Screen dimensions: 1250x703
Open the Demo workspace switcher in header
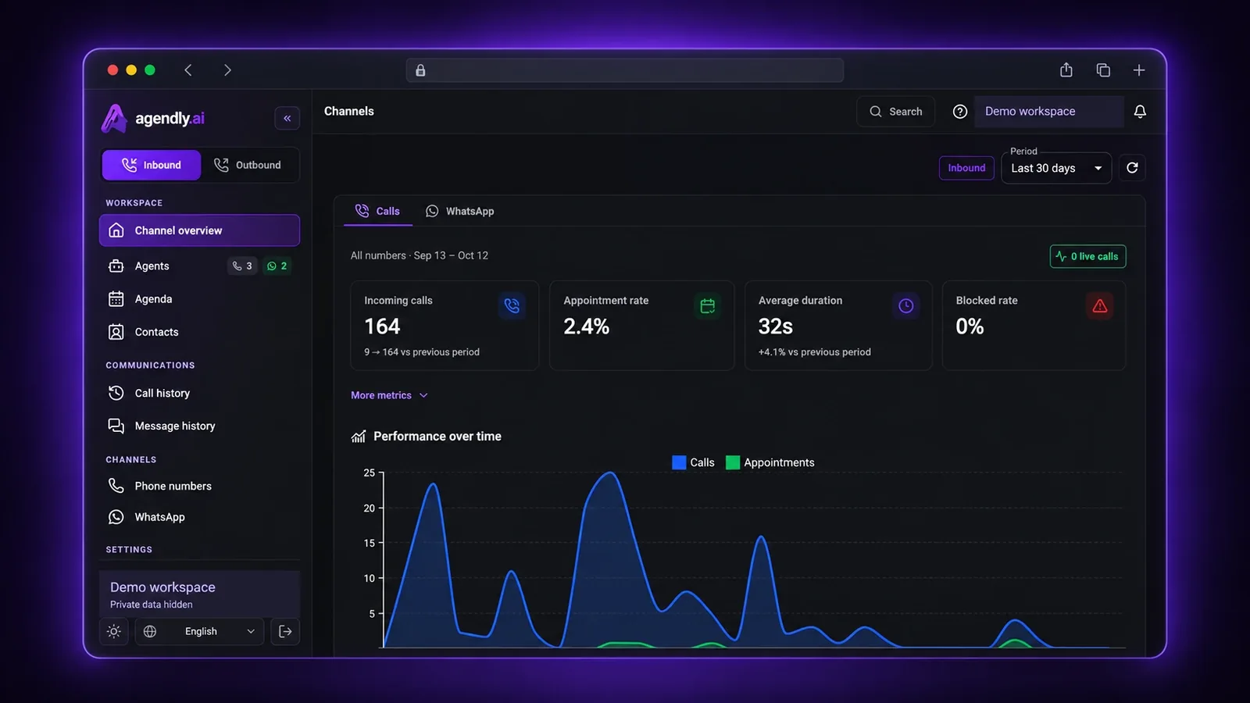click(x=1048, y=112)
